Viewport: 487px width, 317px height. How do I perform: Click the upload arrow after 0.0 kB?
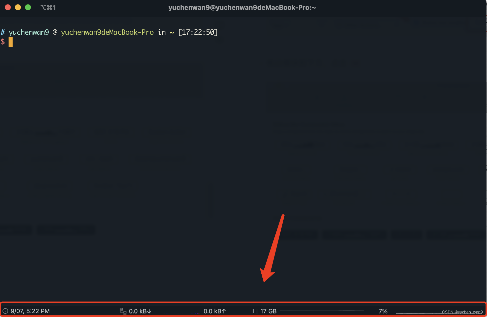pyautogui.click(x=224, y=311)
